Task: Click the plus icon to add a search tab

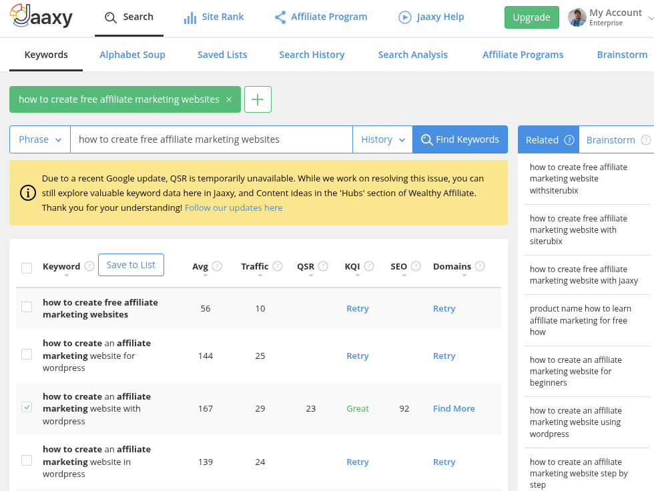Action: coord(258,99)
